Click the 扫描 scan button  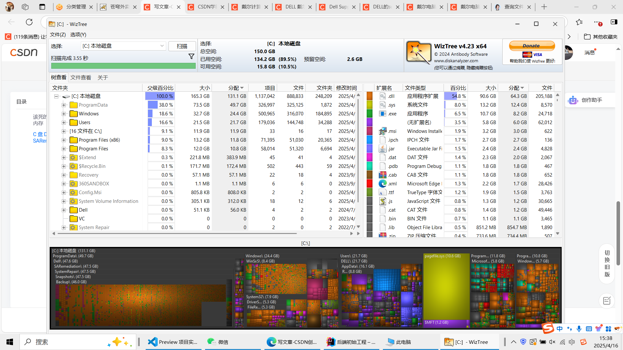[182, 46]
